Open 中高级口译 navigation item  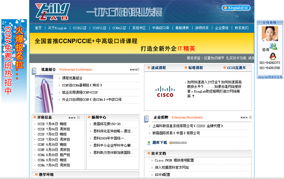(160, 28)
